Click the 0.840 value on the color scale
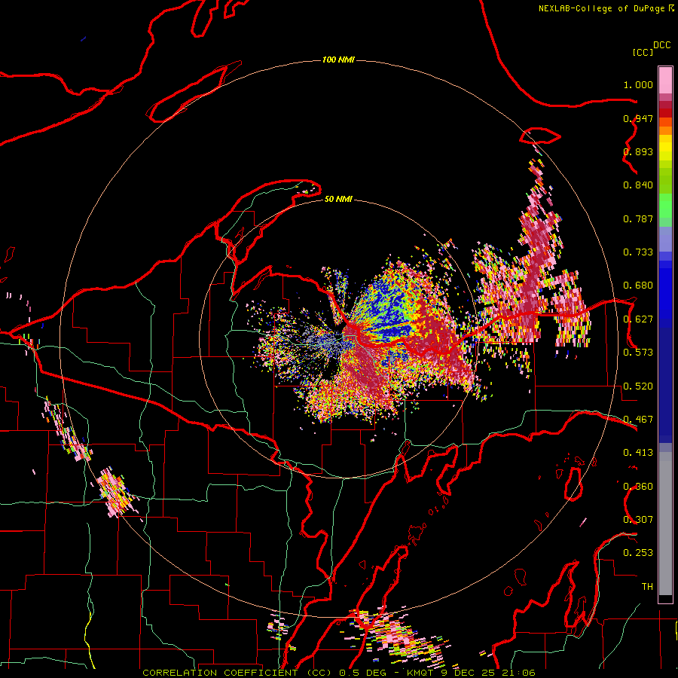This screenshot has width=678, height=678. [638, 185]
